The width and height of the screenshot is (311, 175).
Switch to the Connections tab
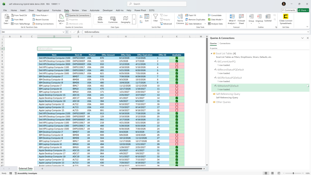tap(225, 43)
